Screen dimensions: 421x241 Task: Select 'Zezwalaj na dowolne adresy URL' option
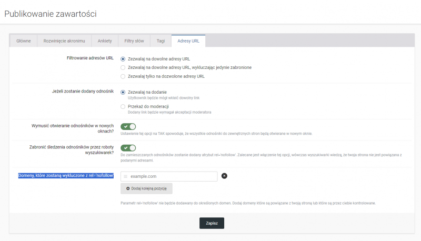[123, 59]
